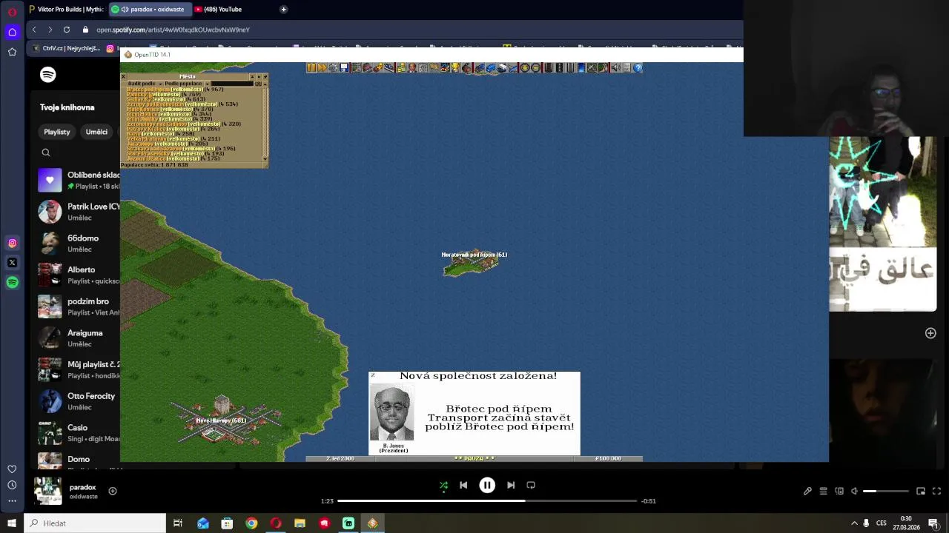Pause the Spotify track

pos(487,485)
